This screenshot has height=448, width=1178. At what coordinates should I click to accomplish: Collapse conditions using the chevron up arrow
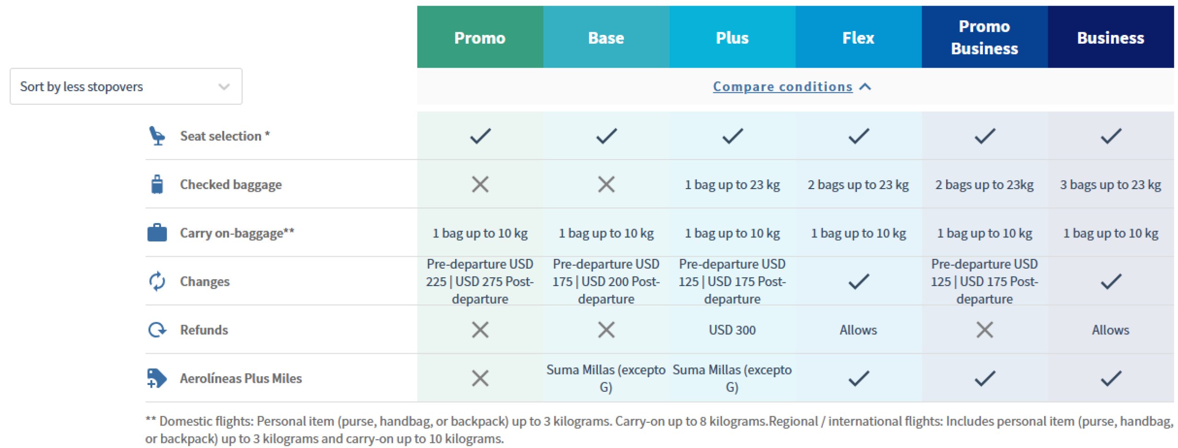(x=865, y=86)
